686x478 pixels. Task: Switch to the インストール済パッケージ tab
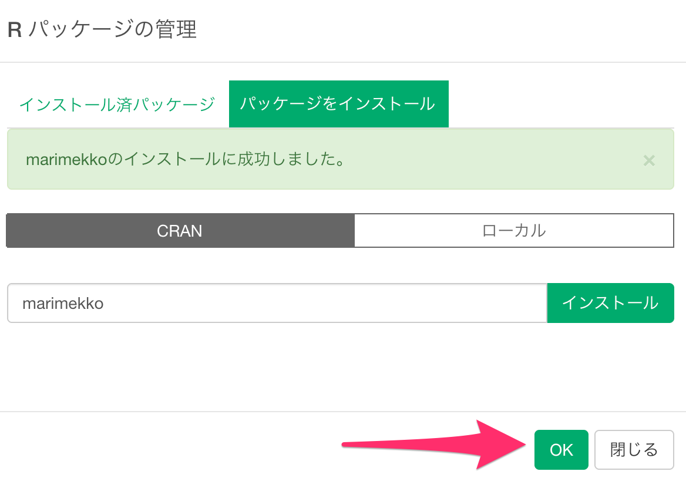point(117,104)
